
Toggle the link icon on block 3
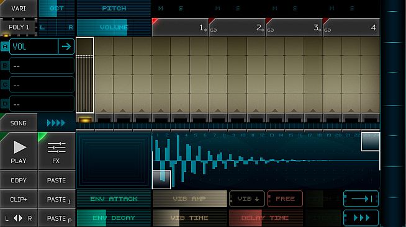(x=270, y=30)
